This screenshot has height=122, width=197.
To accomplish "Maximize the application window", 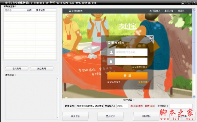I will pyautogui.click(x=189, y=3).
